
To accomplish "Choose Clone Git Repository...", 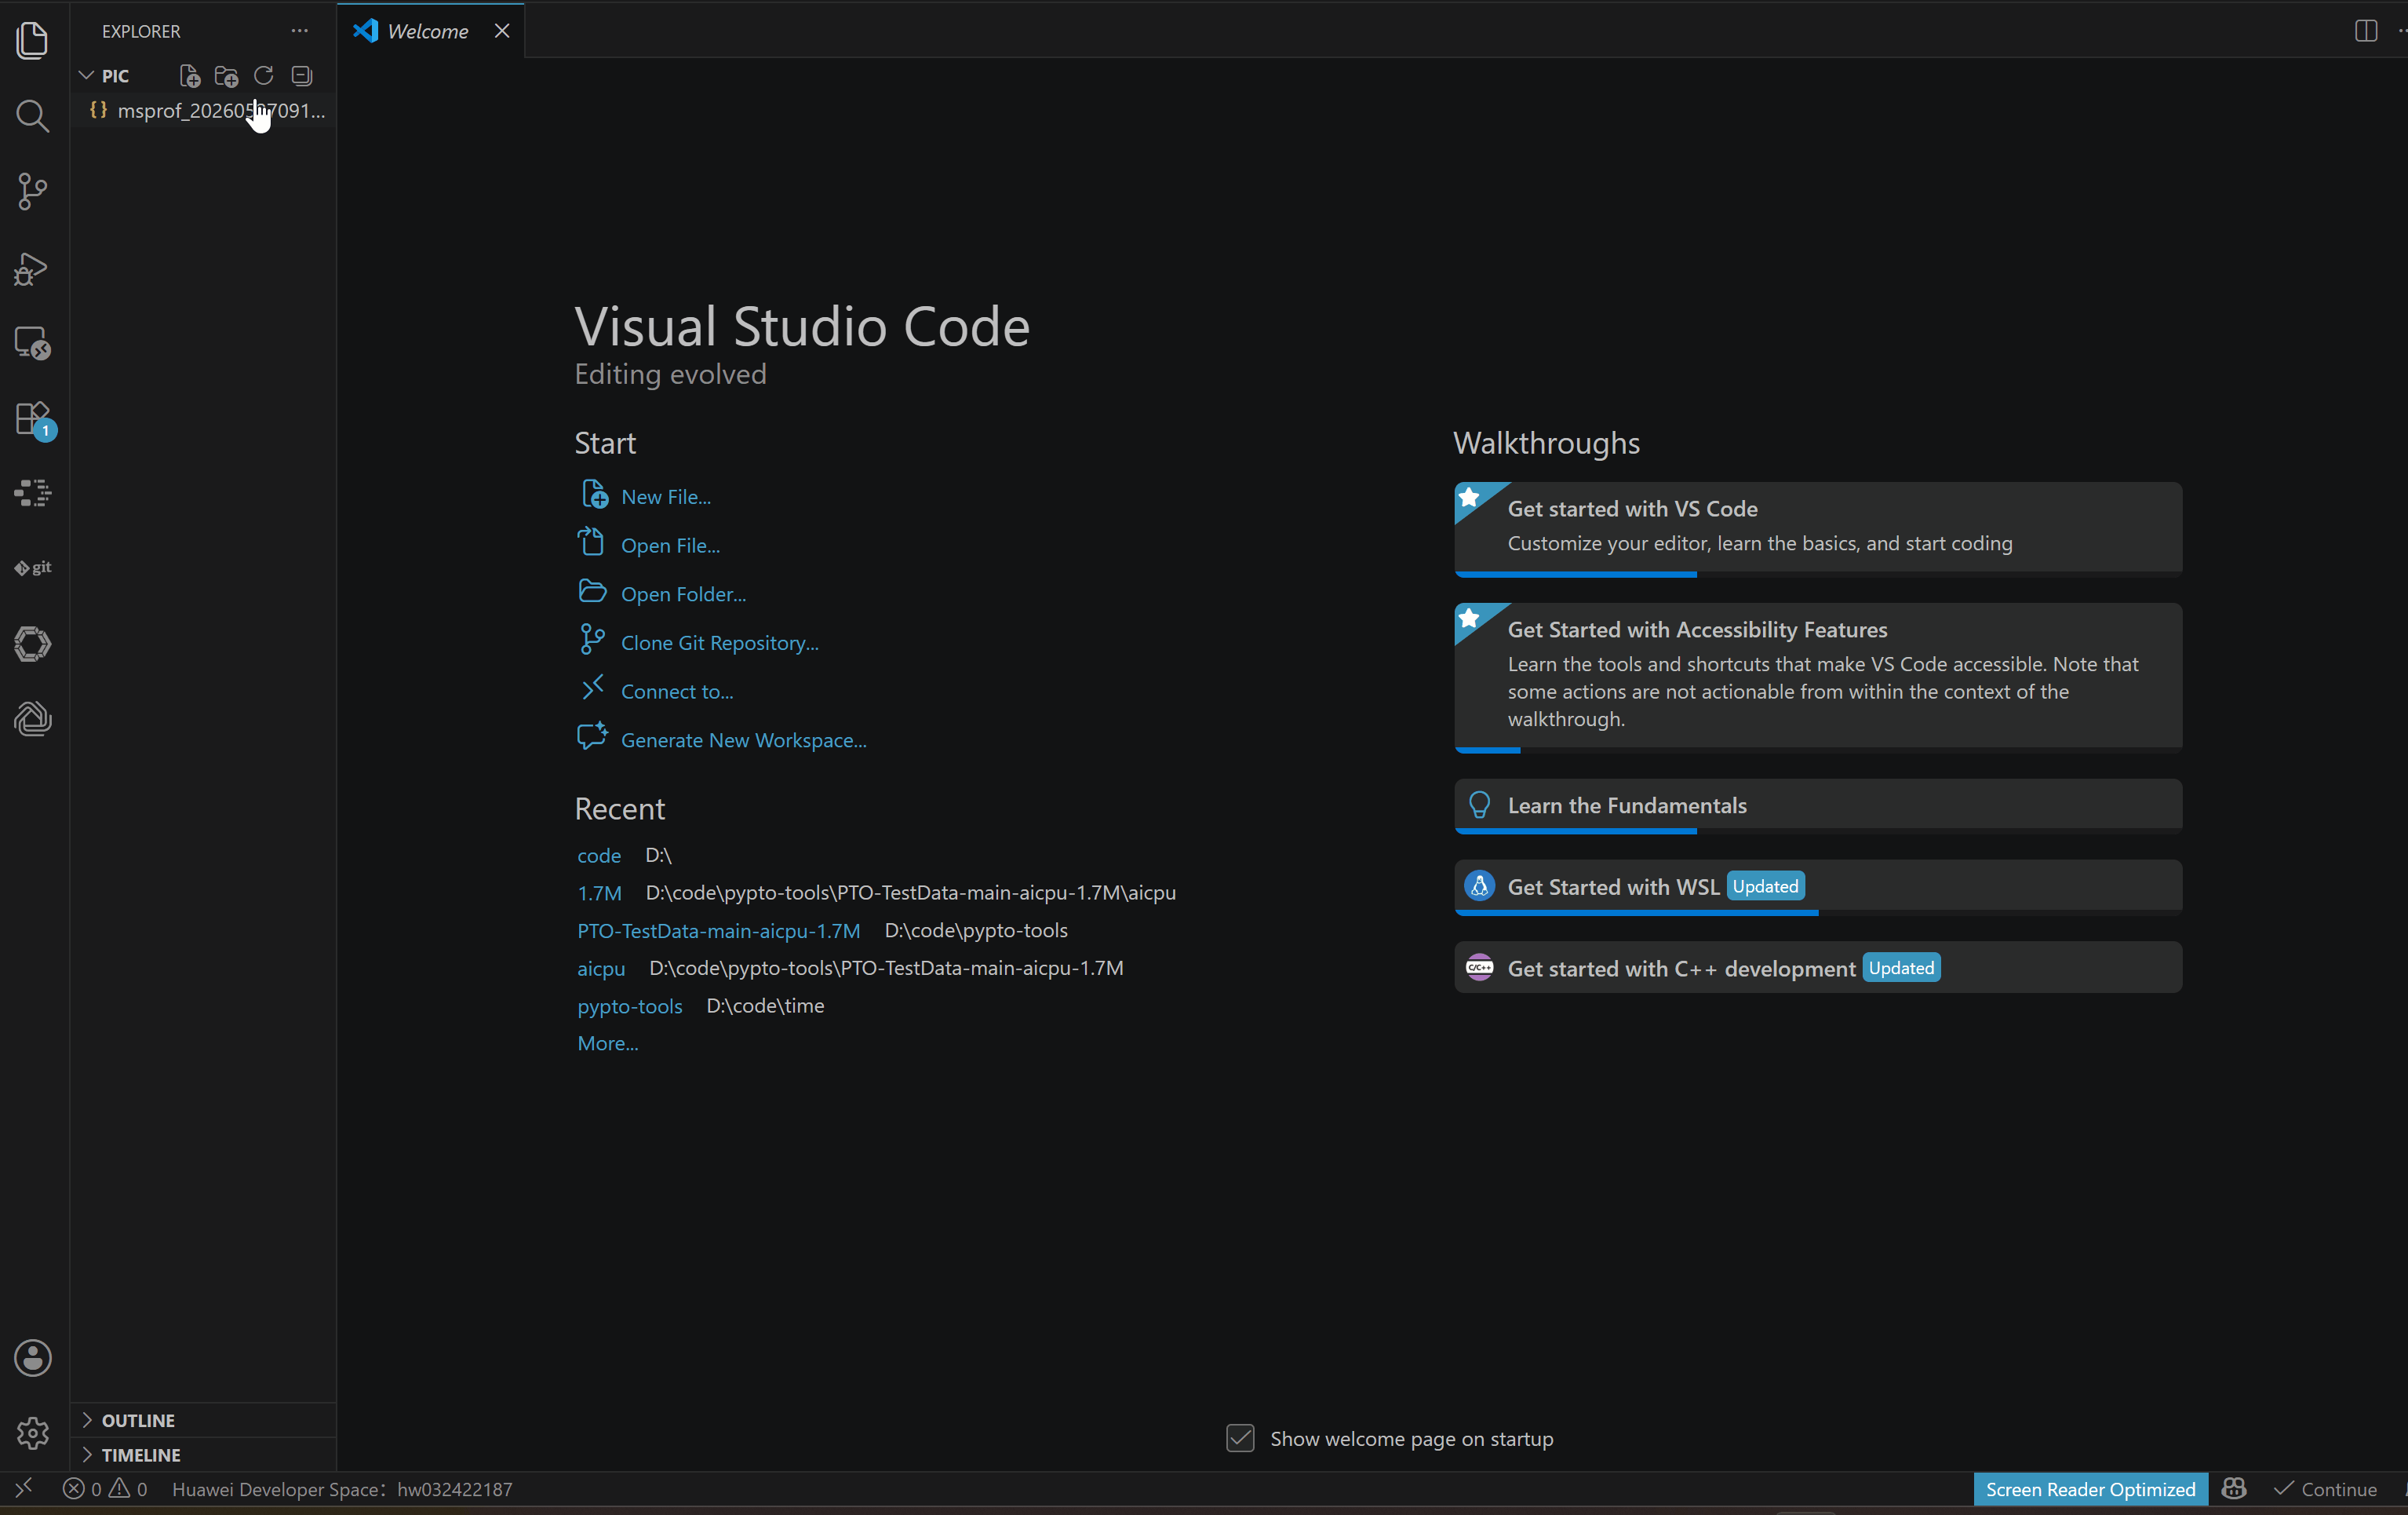I will [720, 642].
